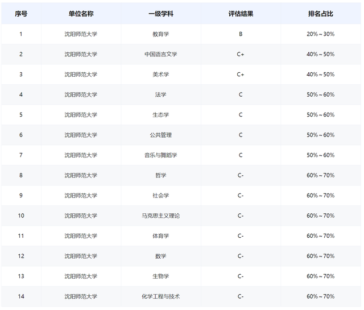Click 60%~70% ranking in 化学工程与技术 row
The width and height of the screenshot is (364, 310).
pyautogui.click(x=321, y=296)
